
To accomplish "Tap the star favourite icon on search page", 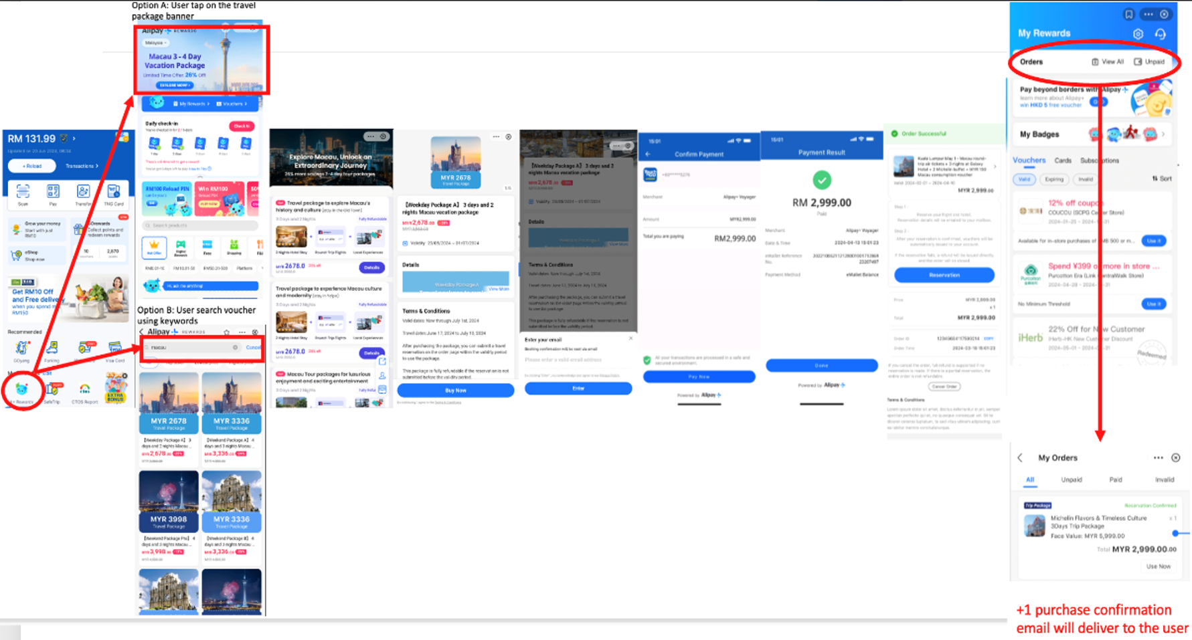I will [227, 332].
